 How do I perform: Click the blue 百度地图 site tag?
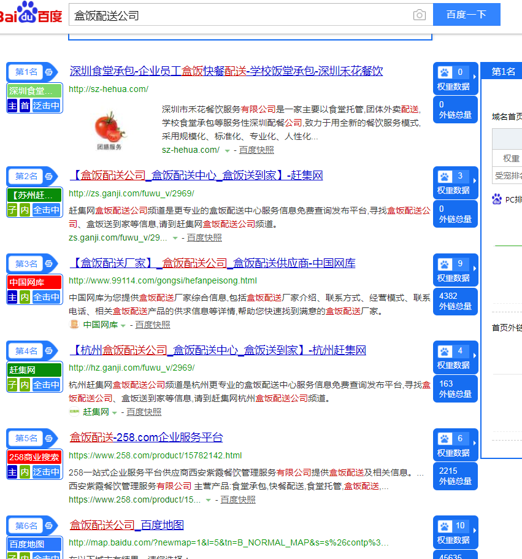click(34, 545)
